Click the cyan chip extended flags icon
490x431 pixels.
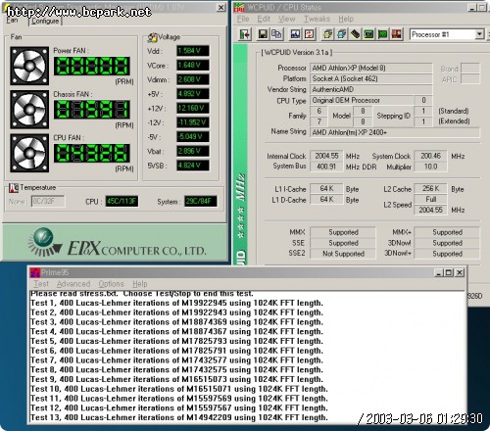342,34
